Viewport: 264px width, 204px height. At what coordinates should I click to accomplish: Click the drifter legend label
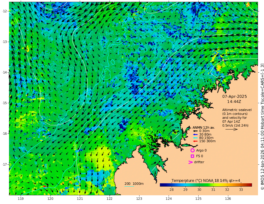click(x=199, y=162)
